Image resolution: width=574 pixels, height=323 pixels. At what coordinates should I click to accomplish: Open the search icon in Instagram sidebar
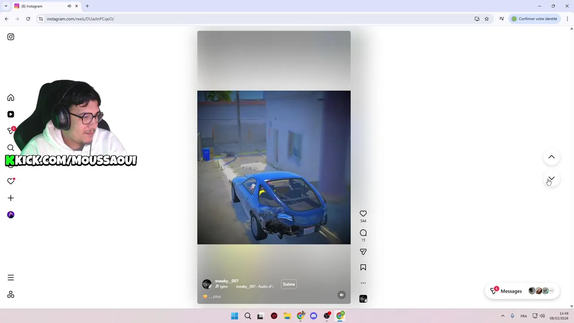[11, 148]
